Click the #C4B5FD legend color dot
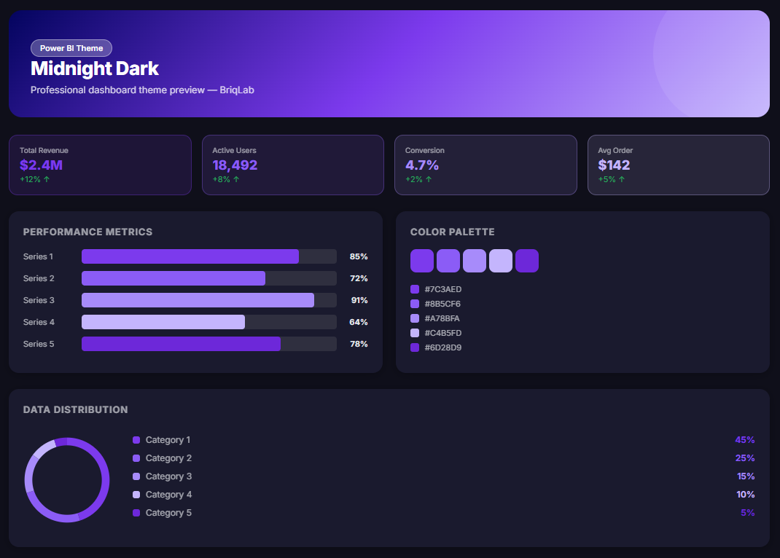Image resolution: width=780 pixels, height=558 pixels. tap(415, 333)
